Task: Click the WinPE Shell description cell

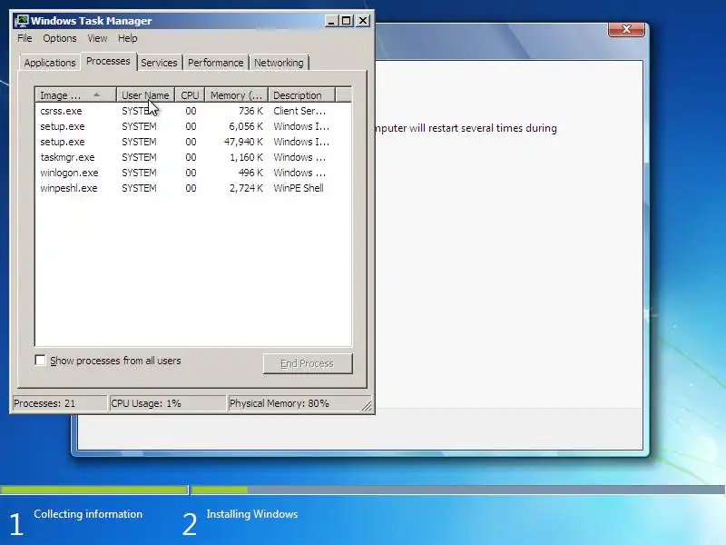Action: (x=299, y=188)
